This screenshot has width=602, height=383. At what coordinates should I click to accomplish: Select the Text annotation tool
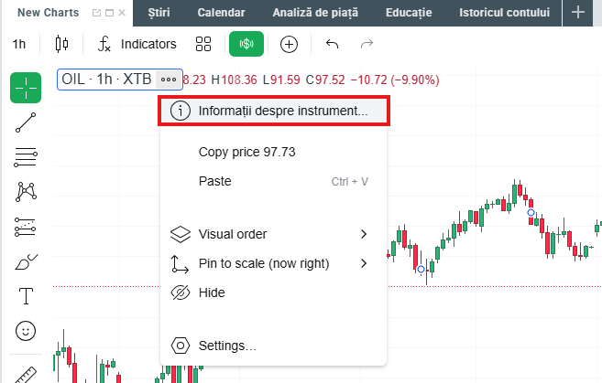point(27,295)
